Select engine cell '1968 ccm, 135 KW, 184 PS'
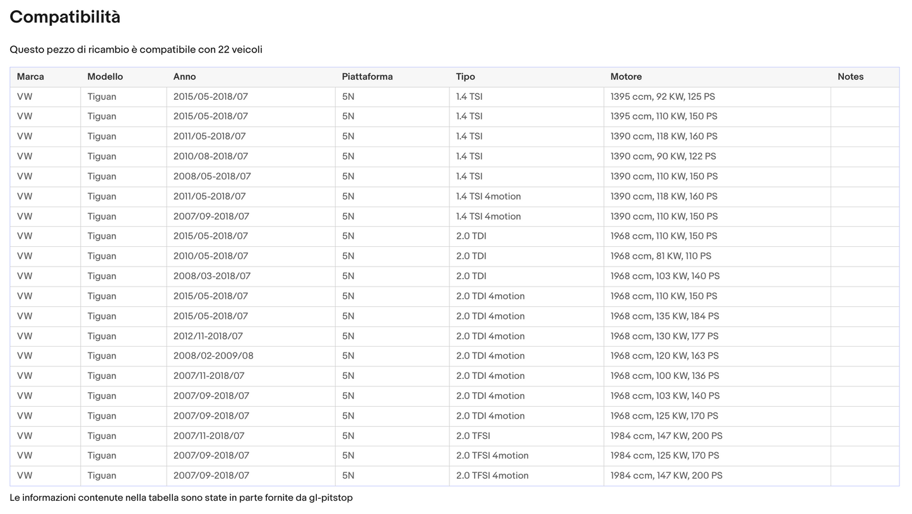This screenshot has height=514, width=912. coord(665,316)
